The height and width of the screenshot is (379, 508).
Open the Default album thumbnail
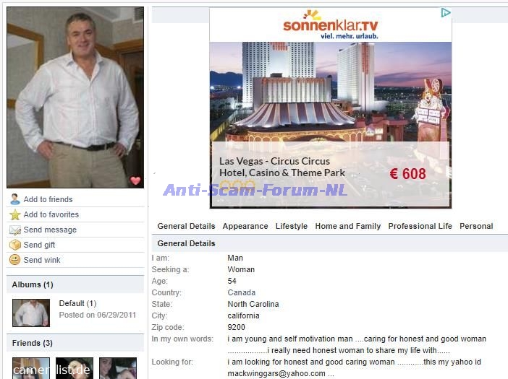click(x=31, y=313)
